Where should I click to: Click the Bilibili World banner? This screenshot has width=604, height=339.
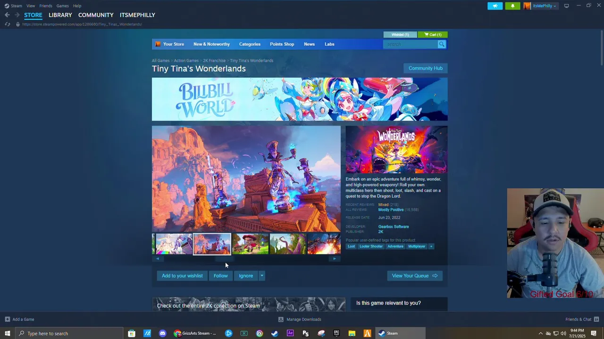click(300, 99)
